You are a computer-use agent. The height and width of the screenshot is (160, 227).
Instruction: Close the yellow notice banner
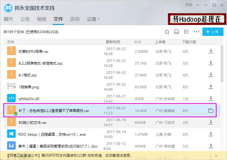(216, 156)
